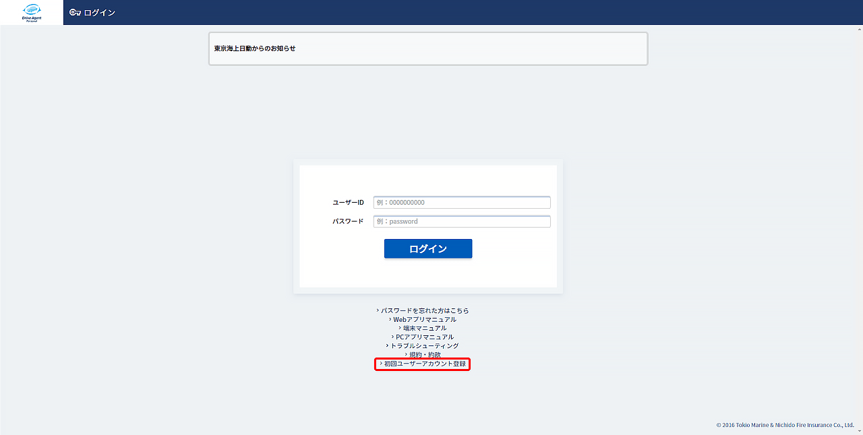863x435 pixels.
Task: Open the 端末マニュアル link
Action: point(425,329)
